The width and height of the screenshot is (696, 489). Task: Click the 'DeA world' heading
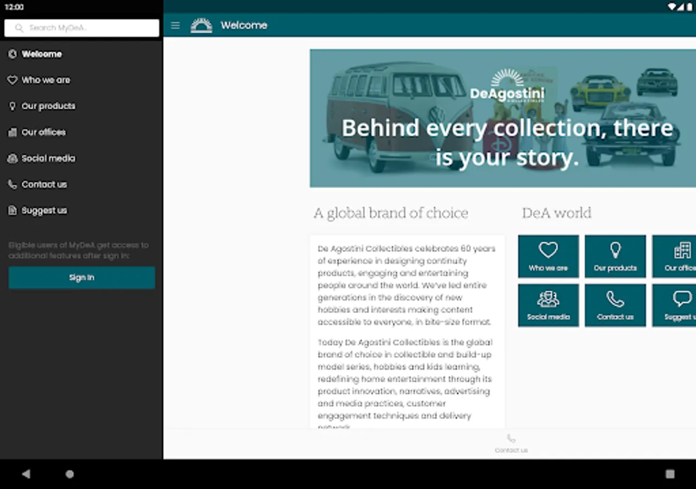pos(556,213)
